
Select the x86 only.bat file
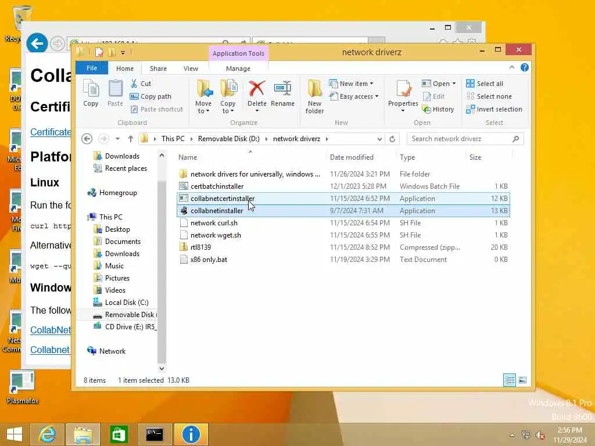coord(343,260)
